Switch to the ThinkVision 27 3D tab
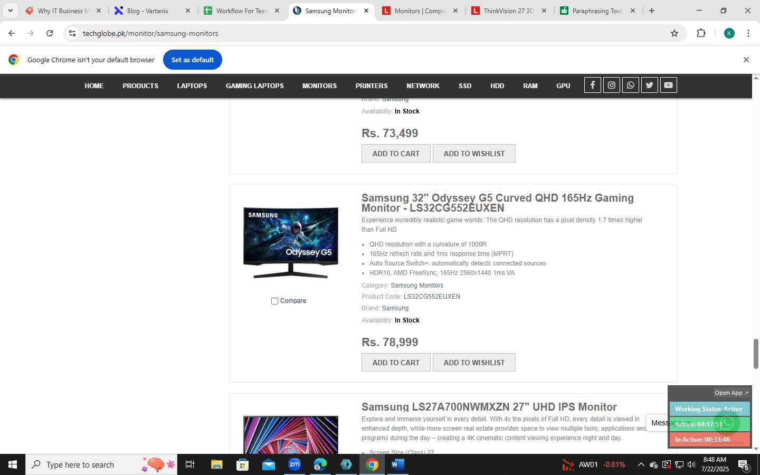 (510, 11)
